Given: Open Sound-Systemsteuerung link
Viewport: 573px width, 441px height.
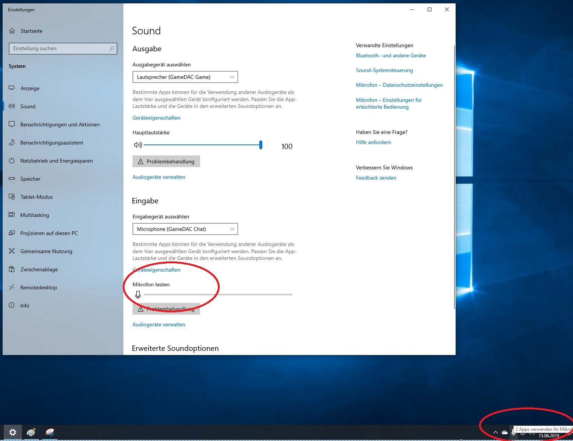Looking at the screenshot, I should (x=384, y=70).
